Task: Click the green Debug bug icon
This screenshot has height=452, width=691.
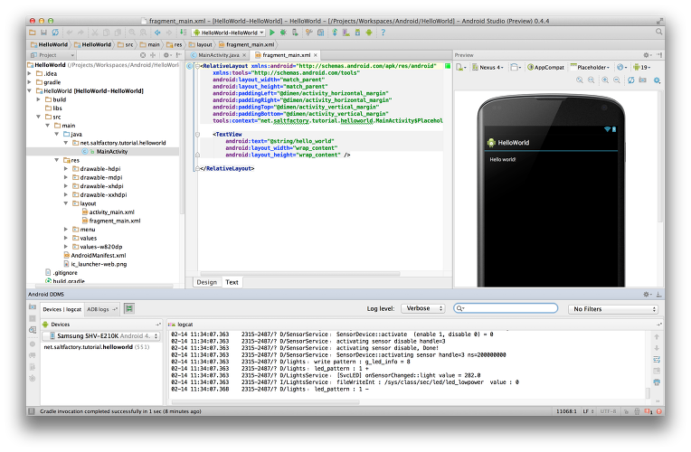Action: click(283, 33)
